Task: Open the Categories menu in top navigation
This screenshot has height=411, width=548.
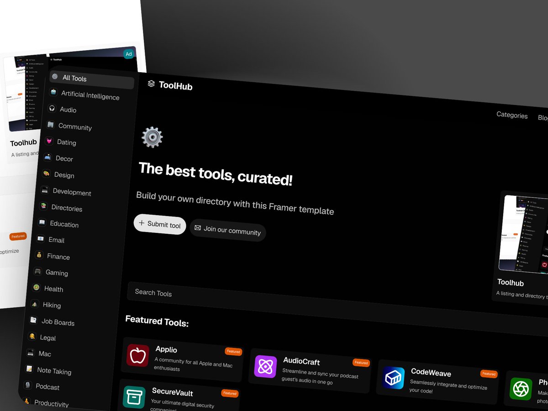Action: (512, 116)
